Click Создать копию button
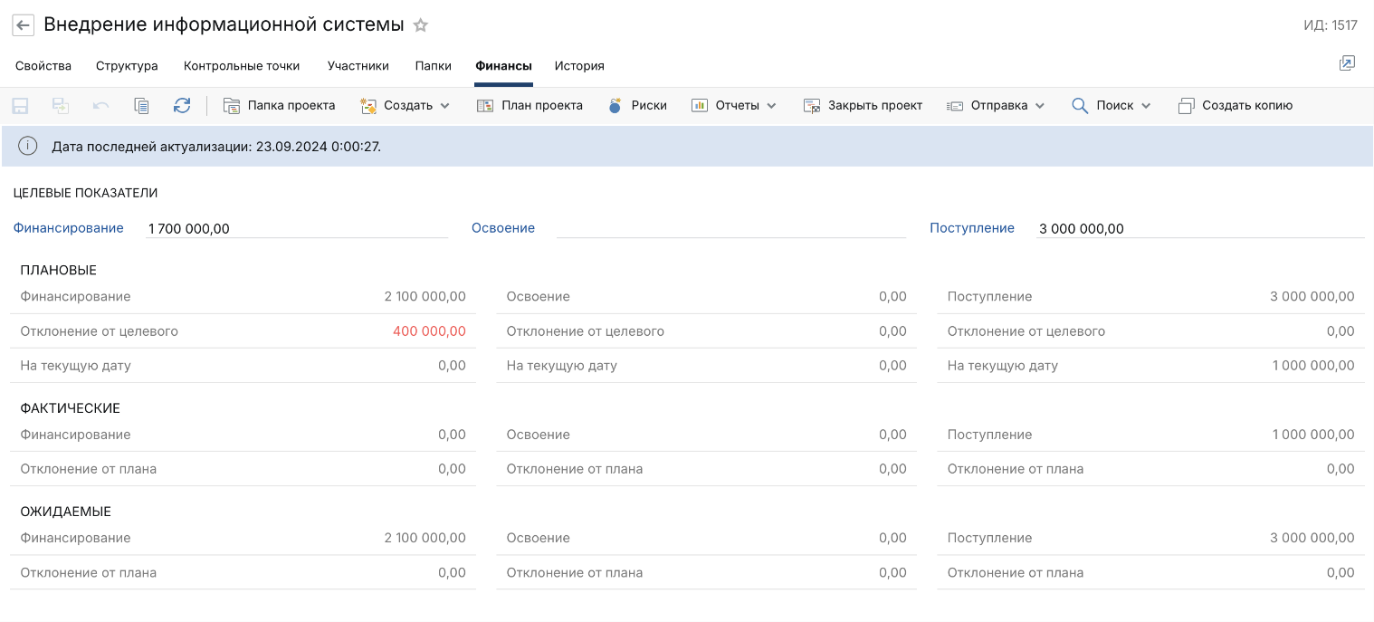Image resolution: width=1374 pixels, height=622 pixels. click(1236, 106)
